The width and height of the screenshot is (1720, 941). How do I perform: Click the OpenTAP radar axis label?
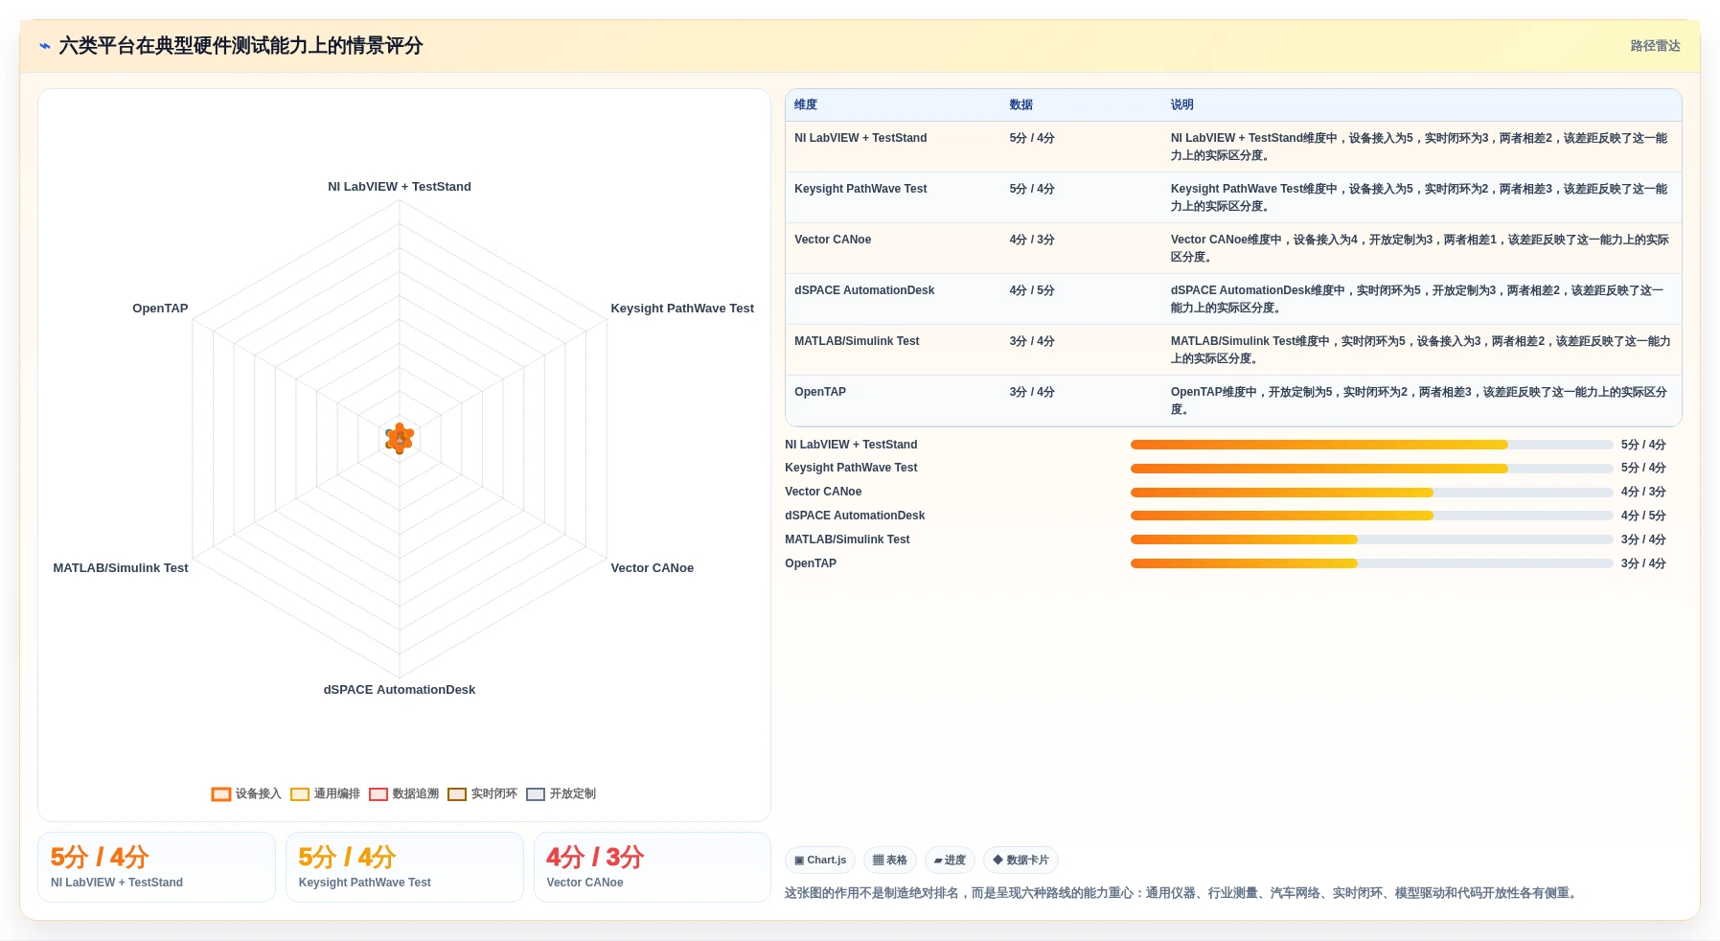pyautogui.click(x=160, y=309)
